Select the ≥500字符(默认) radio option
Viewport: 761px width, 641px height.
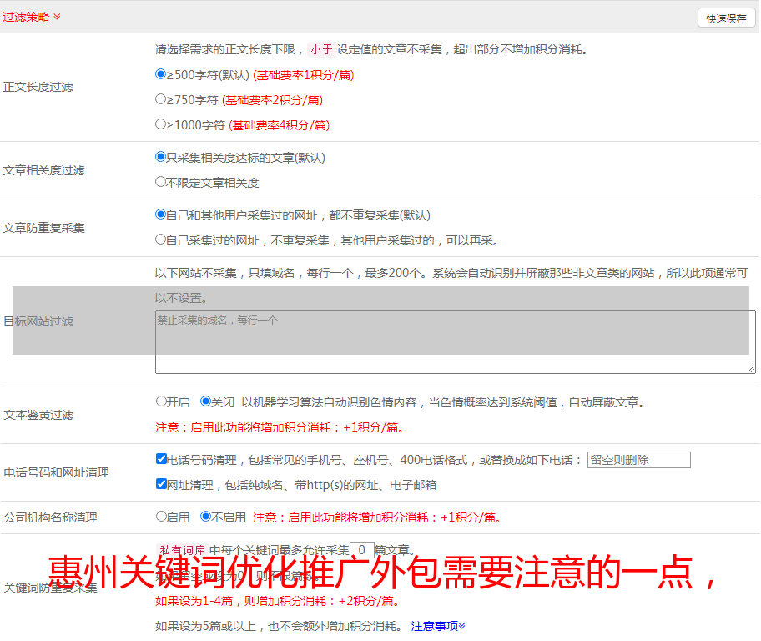pos(161,74)
